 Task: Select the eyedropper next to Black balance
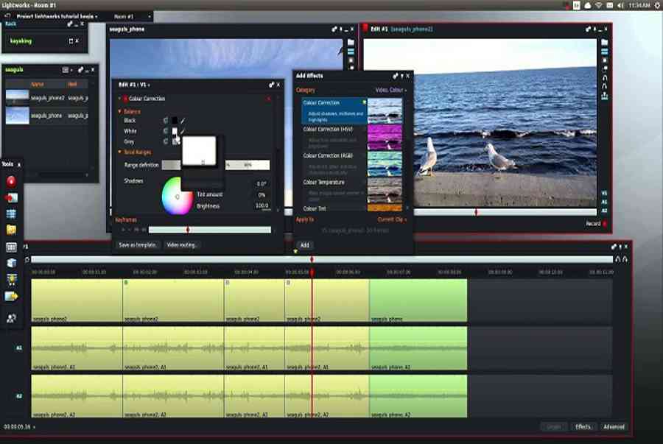183,120
